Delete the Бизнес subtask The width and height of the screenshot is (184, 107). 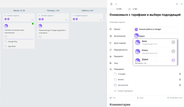pos(180,79)
